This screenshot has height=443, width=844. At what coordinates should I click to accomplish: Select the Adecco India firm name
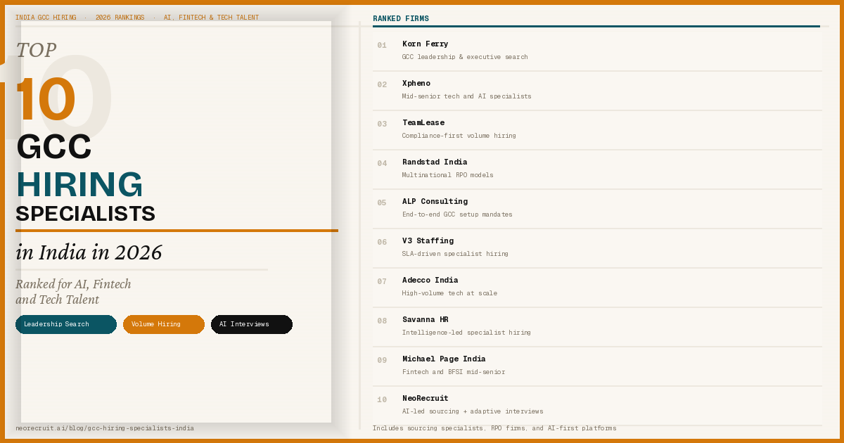(x=430, y=281)
